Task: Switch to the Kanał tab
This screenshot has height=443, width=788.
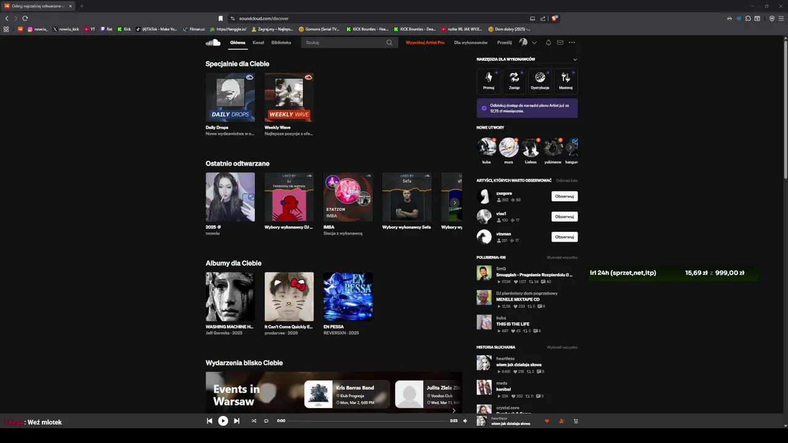Action: pyautogui.click(x=259, y=42)
